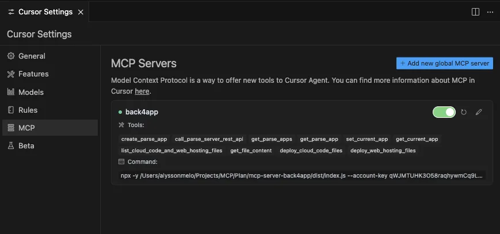Click the get_parse_apps tool chip
The height and width of the screenshot is (234, 500).
[x=272, y=139]
